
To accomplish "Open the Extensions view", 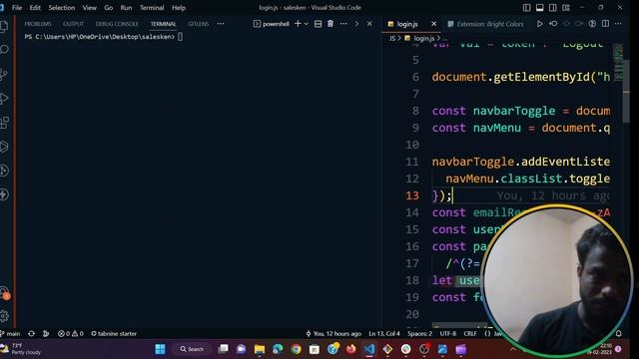I will point(4,122).
